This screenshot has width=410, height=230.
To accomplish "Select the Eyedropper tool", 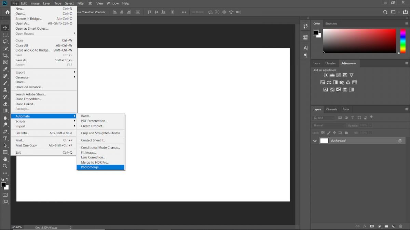I will coord(5,69).
